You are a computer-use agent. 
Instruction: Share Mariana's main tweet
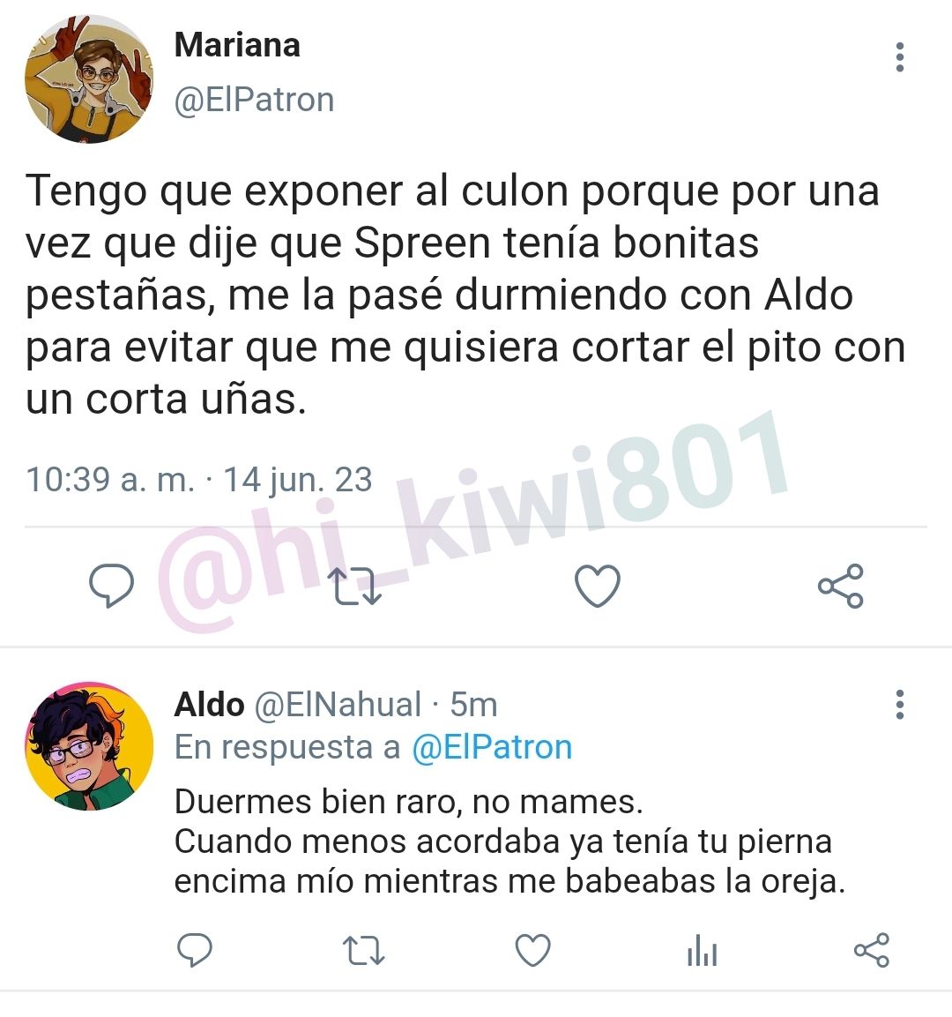tap(841, 586)
